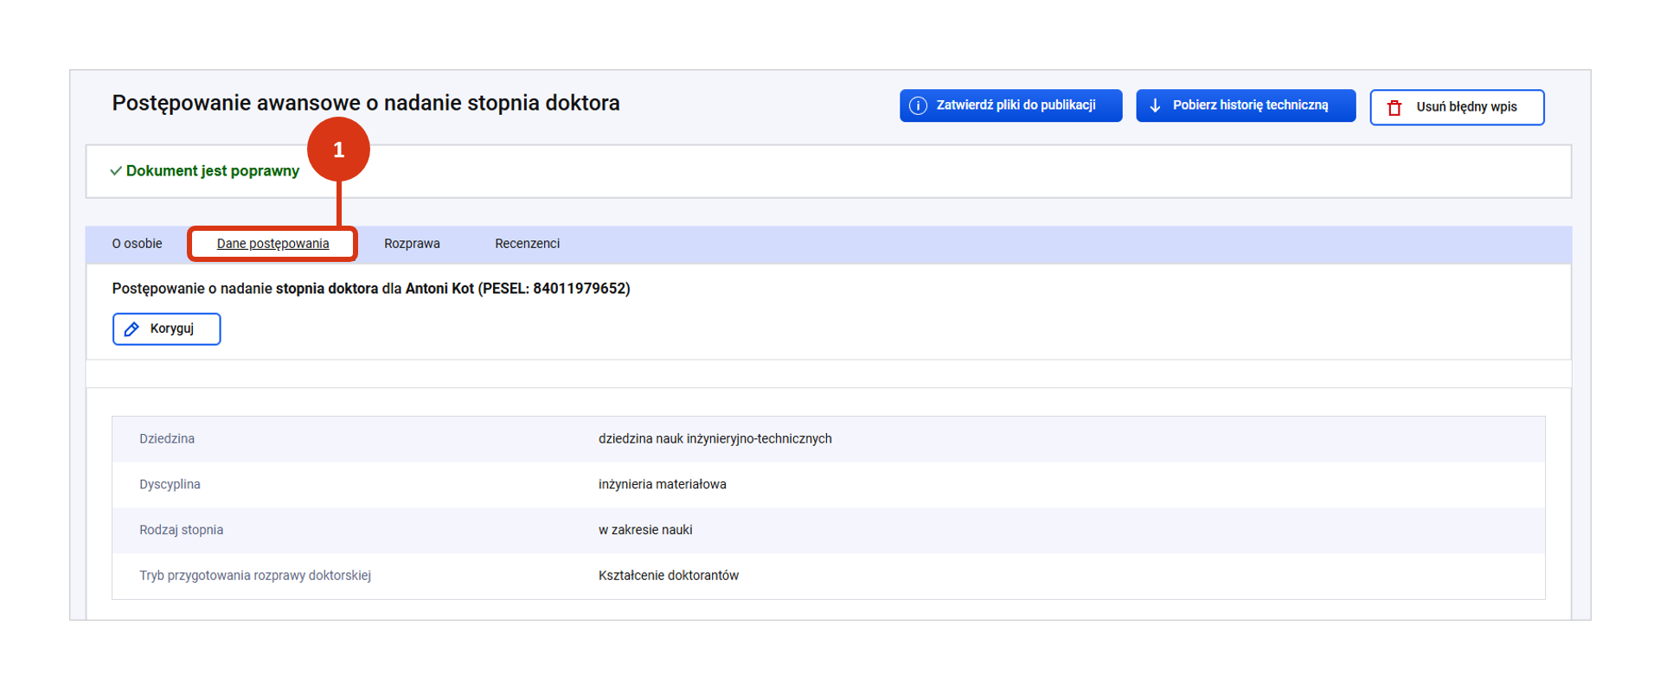
Task: Click the info icon on Zatwierdź pliki button
Action: [918, 105]
